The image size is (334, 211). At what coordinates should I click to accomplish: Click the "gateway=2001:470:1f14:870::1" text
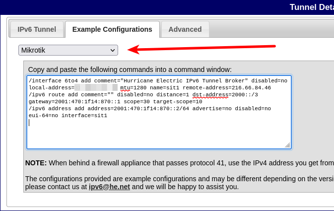[74, 102]
